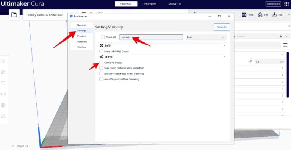Expand the print settings summary chevron
Image resolution: width=291 pixels, height=150 pixels.
[x=289, y=15]
